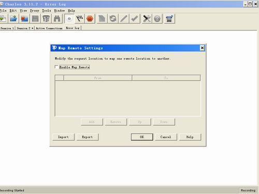Enable the Map Remote checkbox
Image resolution: width=259 pixels, height=194 pixels.
(x=56, y=67)
